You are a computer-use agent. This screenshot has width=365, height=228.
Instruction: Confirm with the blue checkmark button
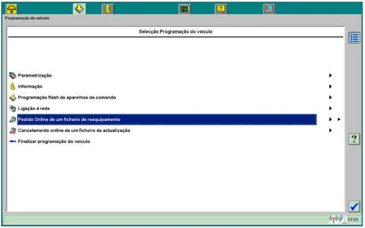[x=354, y=206]
